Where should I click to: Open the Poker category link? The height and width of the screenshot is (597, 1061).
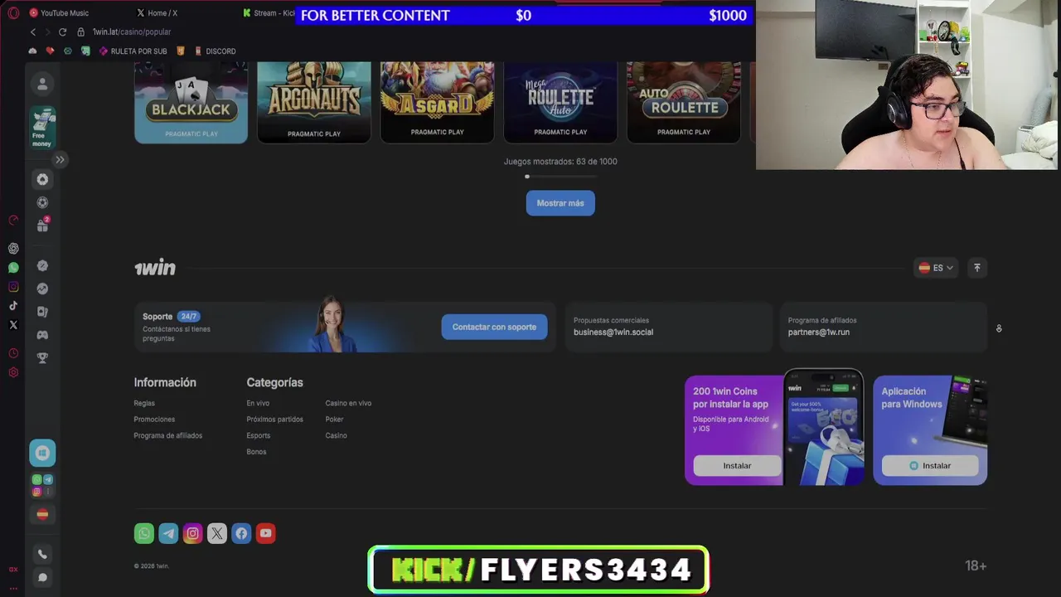(x=334, y=420)
